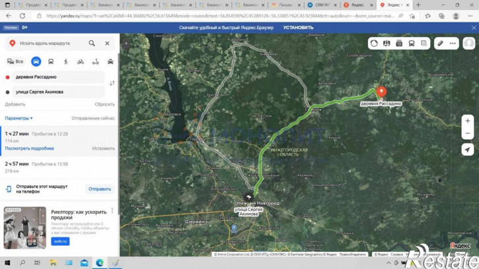
Task: Open the browser Collections icon
Action: pyautogui.click(x=441, y=16)
